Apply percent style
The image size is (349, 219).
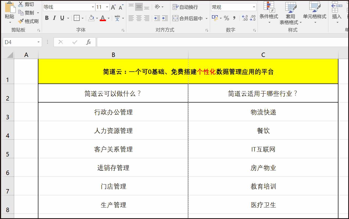(x=226, y=18)
